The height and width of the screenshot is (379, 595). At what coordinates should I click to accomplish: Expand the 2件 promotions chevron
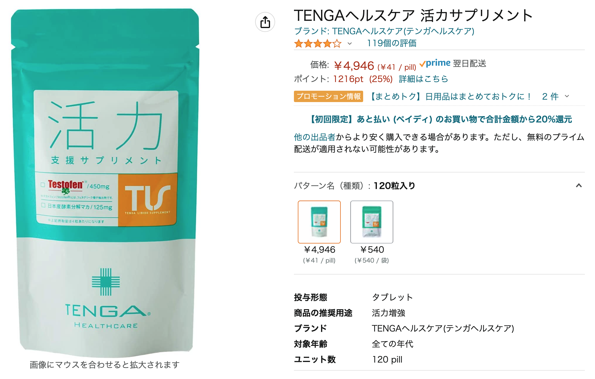(567, 96)
